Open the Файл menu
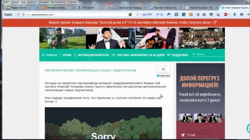250x140 pixels. tap(6, 2)
